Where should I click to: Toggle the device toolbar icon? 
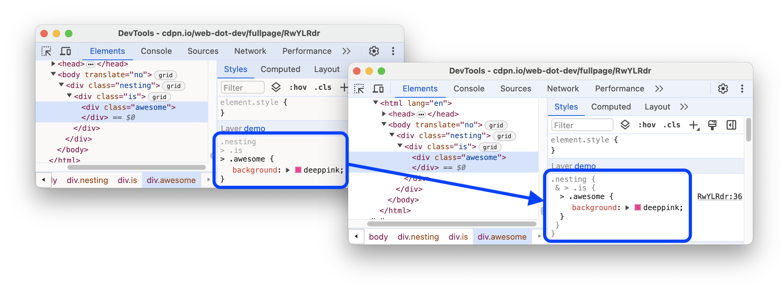point(377,89)
